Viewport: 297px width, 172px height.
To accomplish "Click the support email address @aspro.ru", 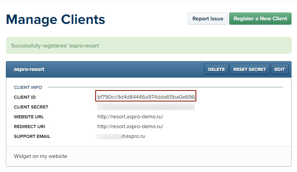I will (x=133, y=136).
